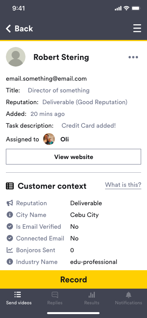Screen dimensions: 147x318
Task: Click the info icon next to Industry Name
Action: [x=10, y=262]
